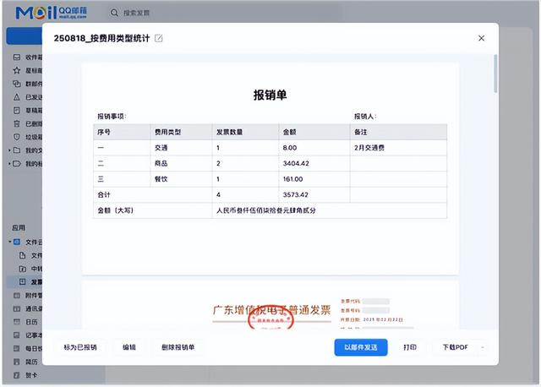Screen dimensions: 541x387
Task: Open the notes icon in sidebar
Action: point(17,335)
